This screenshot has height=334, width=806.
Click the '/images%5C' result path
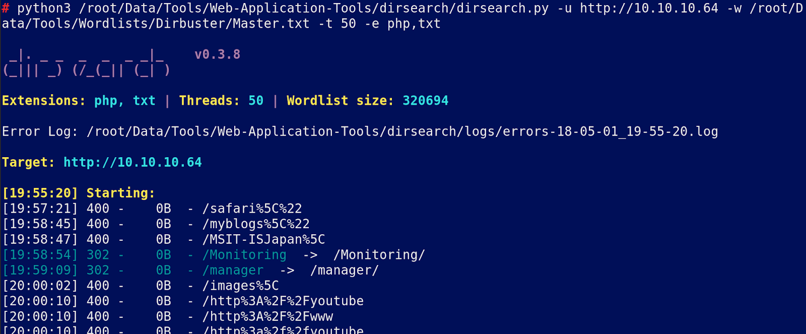(240, 286)
